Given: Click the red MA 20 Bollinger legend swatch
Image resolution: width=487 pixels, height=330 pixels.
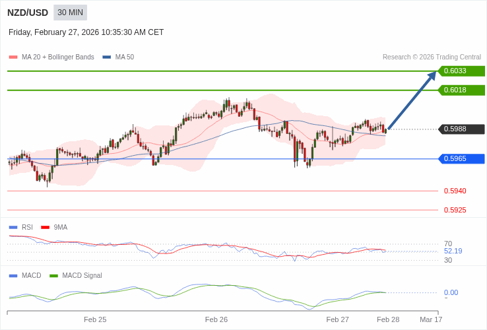Looking at the screenshot, I should click(x=13, y=57).
